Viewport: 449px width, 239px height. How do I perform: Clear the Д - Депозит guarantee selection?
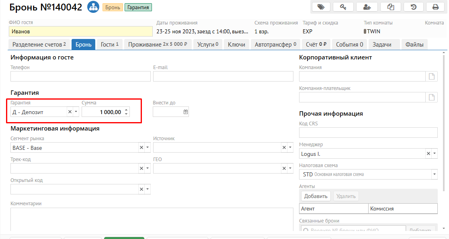point(70,112)
